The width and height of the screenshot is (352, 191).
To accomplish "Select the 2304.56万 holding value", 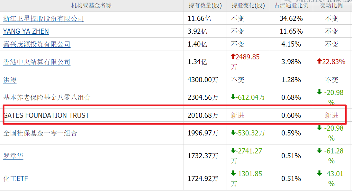I will tap(203, 98).
